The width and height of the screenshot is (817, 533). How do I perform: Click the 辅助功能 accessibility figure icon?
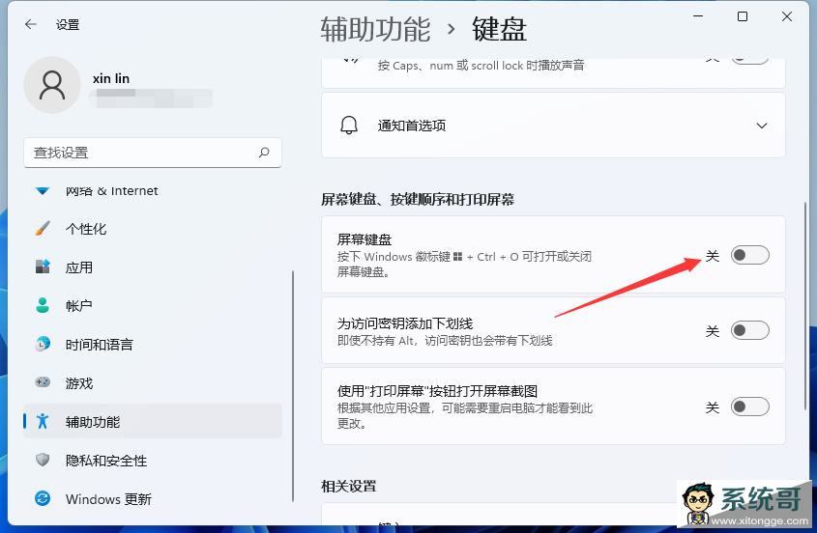[x=43, y=421]
